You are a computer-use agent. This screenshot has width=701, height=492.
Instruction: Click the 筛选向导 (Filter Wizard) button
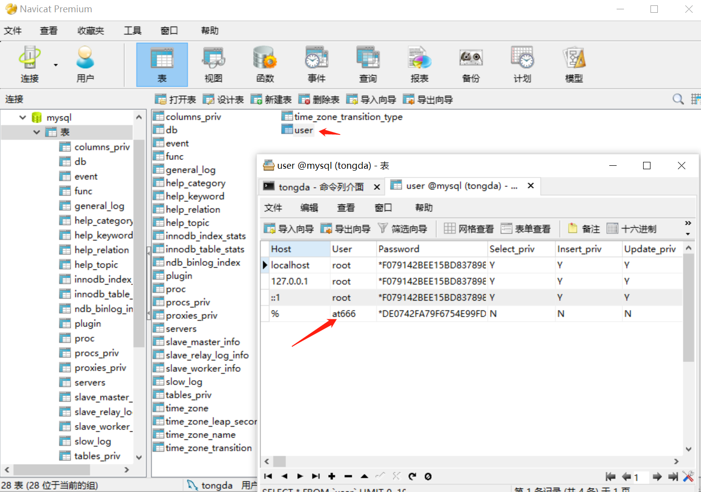pos(402,229)
